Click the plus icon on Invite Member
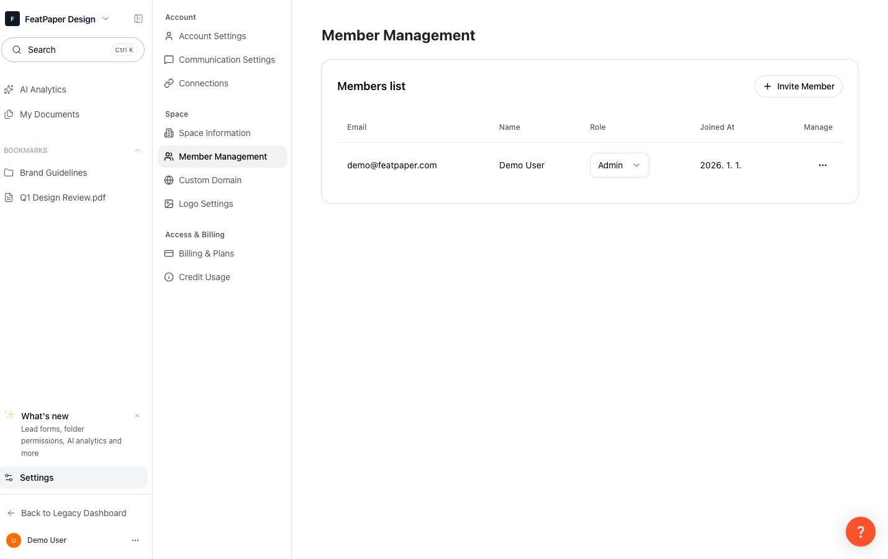888x559 pixels. click(768, 86)
